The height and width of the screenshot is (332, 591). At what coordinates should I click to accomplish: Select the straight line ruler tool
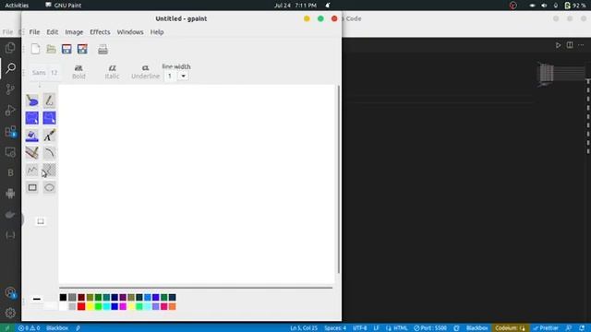tap(32, 153)
